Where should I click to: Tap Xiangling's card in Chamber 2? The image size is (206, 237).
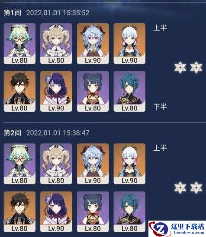point(93,212)
